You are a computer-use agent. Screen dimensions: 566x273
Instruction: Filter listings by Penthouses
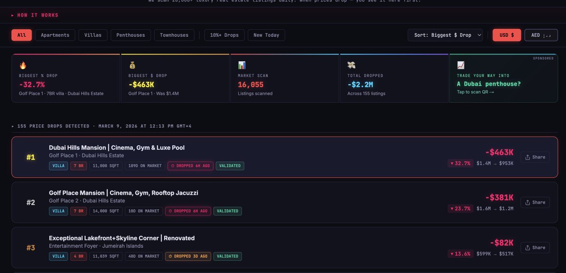pos(131,35)
